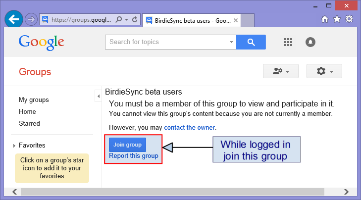This screenshot has height=200, width=361.
Task: Open the browser tools gear icon
Action: click(349, 19)
